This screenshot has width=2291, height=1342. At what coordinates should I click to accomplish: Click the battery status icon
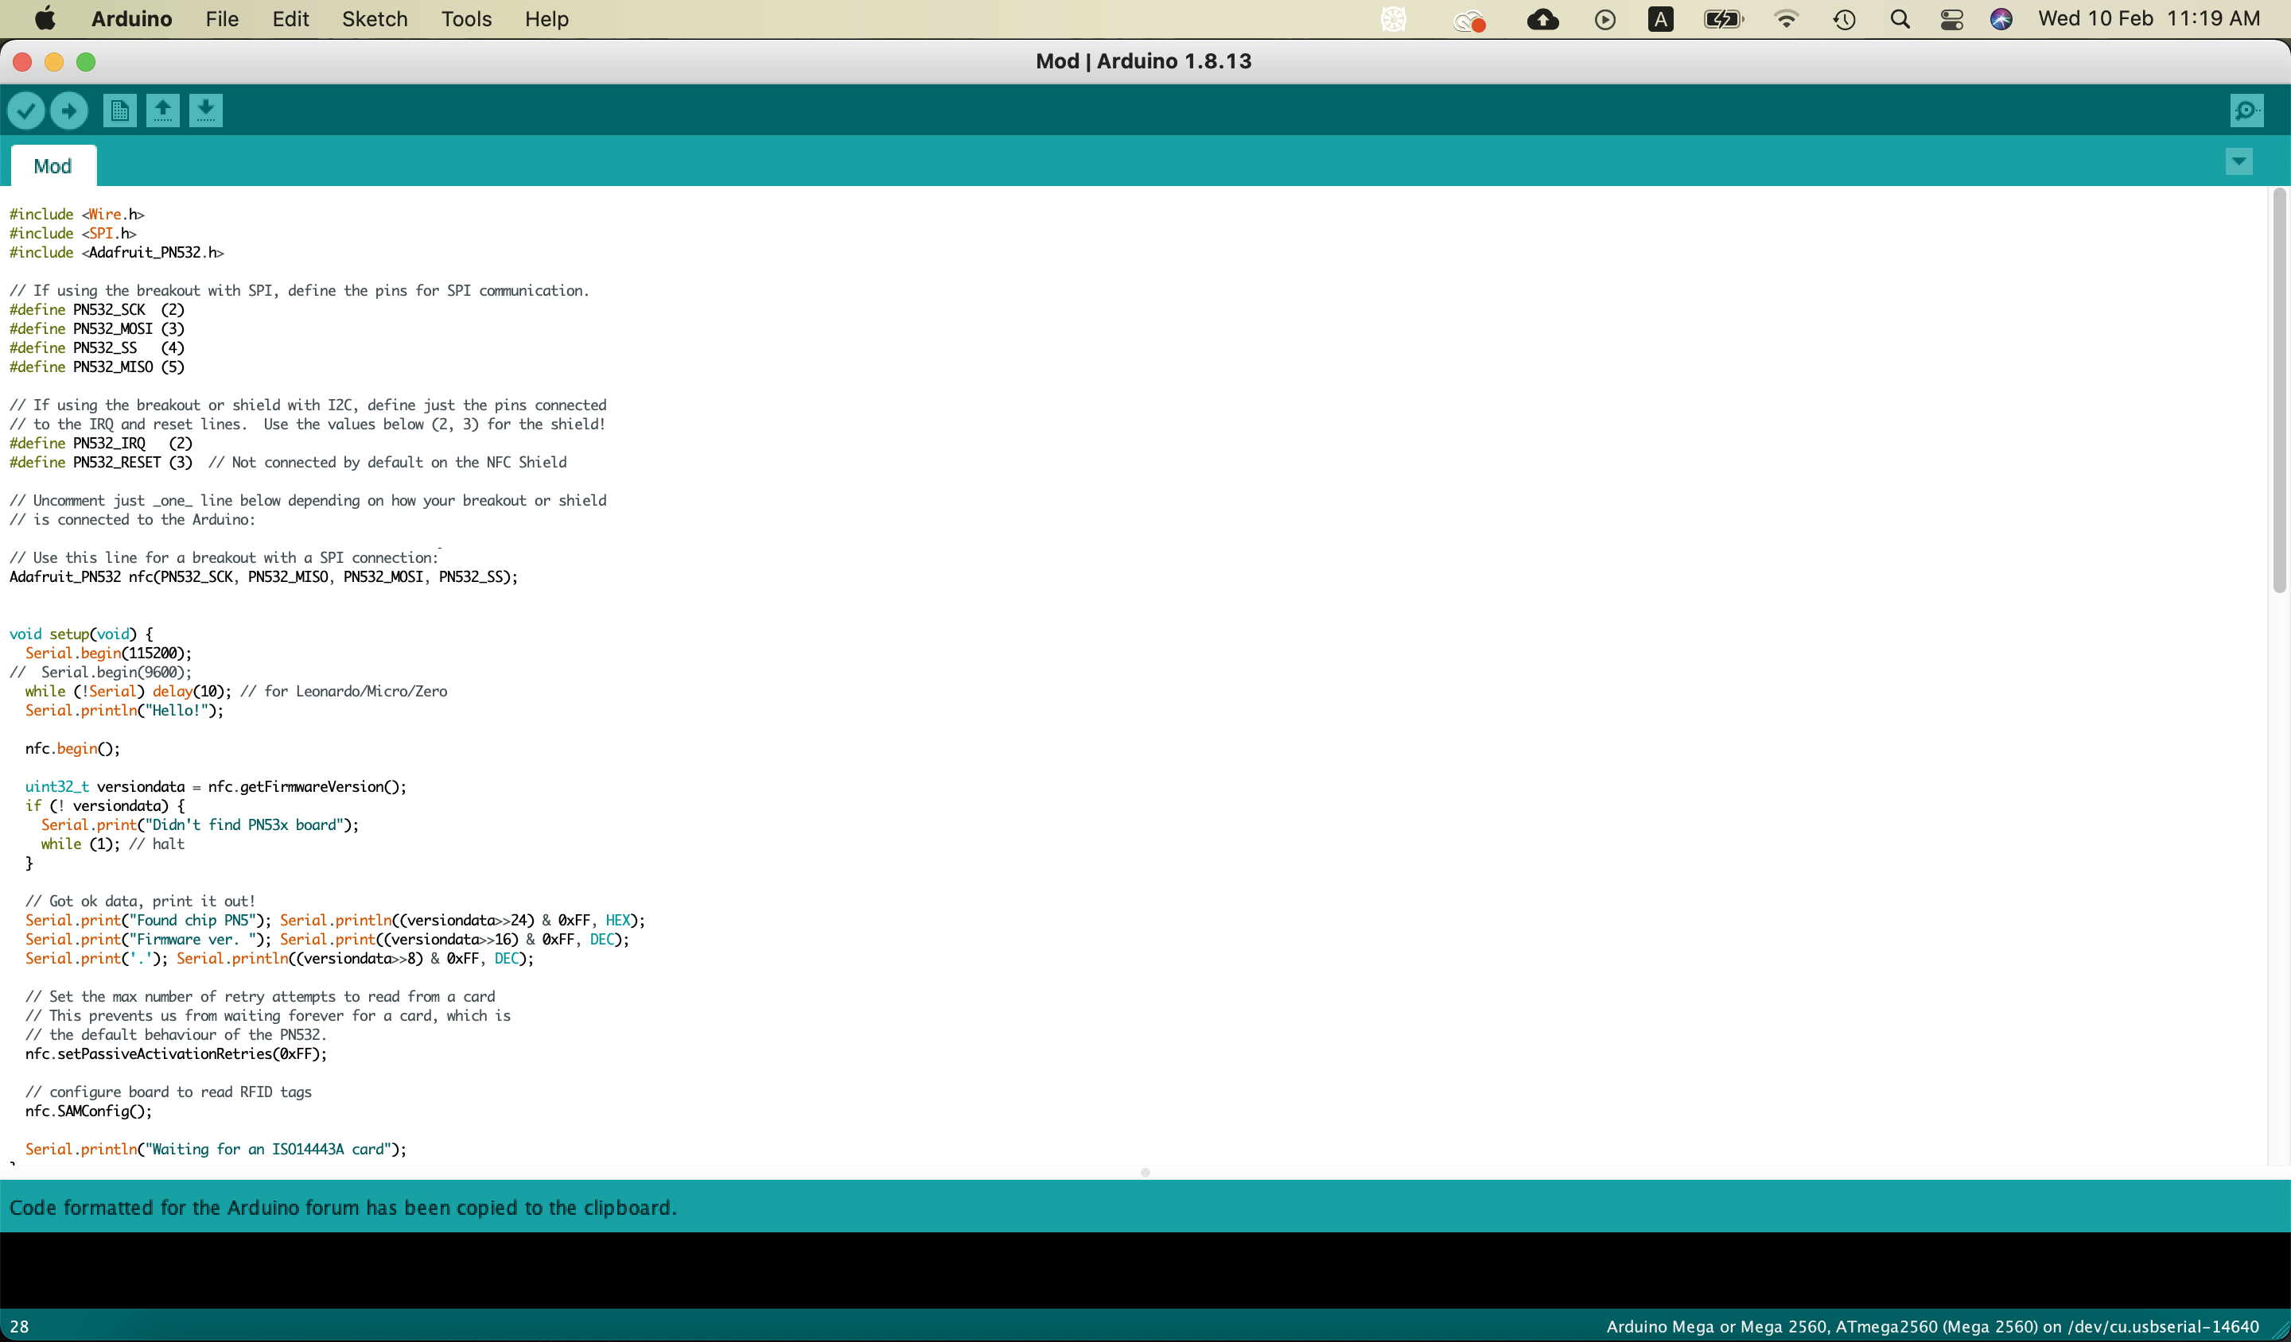pyautogui.click(x=1723, y=19)
